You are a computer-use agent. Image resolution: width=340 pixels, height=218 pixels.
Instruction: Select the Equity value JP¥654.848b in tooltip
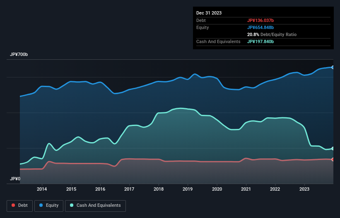[260, 27]
